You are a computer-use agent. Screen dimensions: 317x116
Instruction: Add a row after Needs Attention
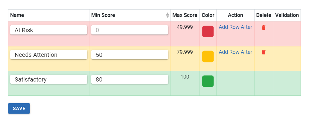pos(235,52)
